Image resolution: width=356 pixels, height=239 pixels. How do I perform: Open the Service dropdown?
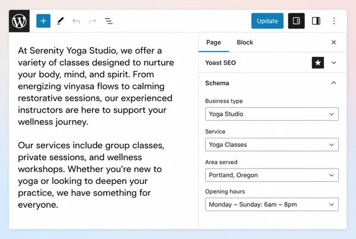tap(272, 144)
